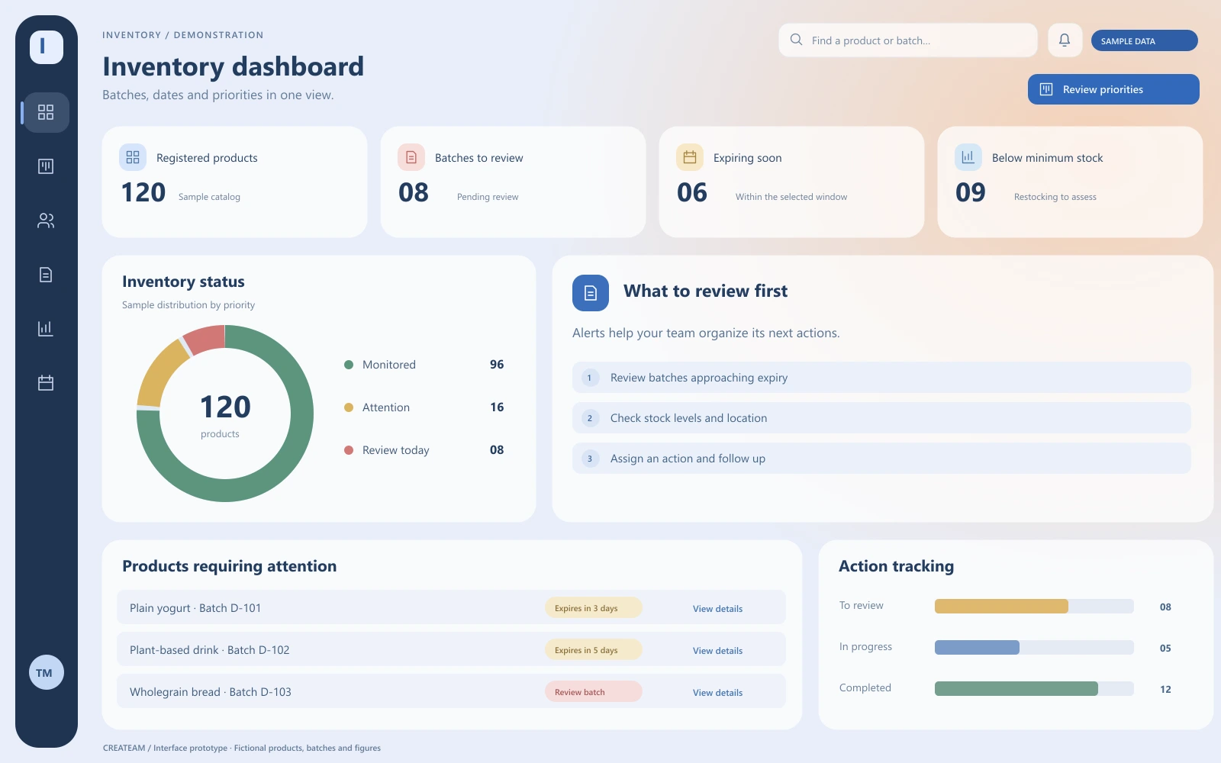Open notifications bell

click(1065, 40)
